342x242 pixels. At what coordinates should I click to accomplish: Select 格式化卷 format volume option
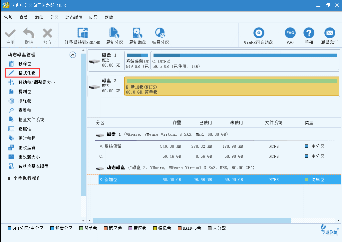(22, 73)
